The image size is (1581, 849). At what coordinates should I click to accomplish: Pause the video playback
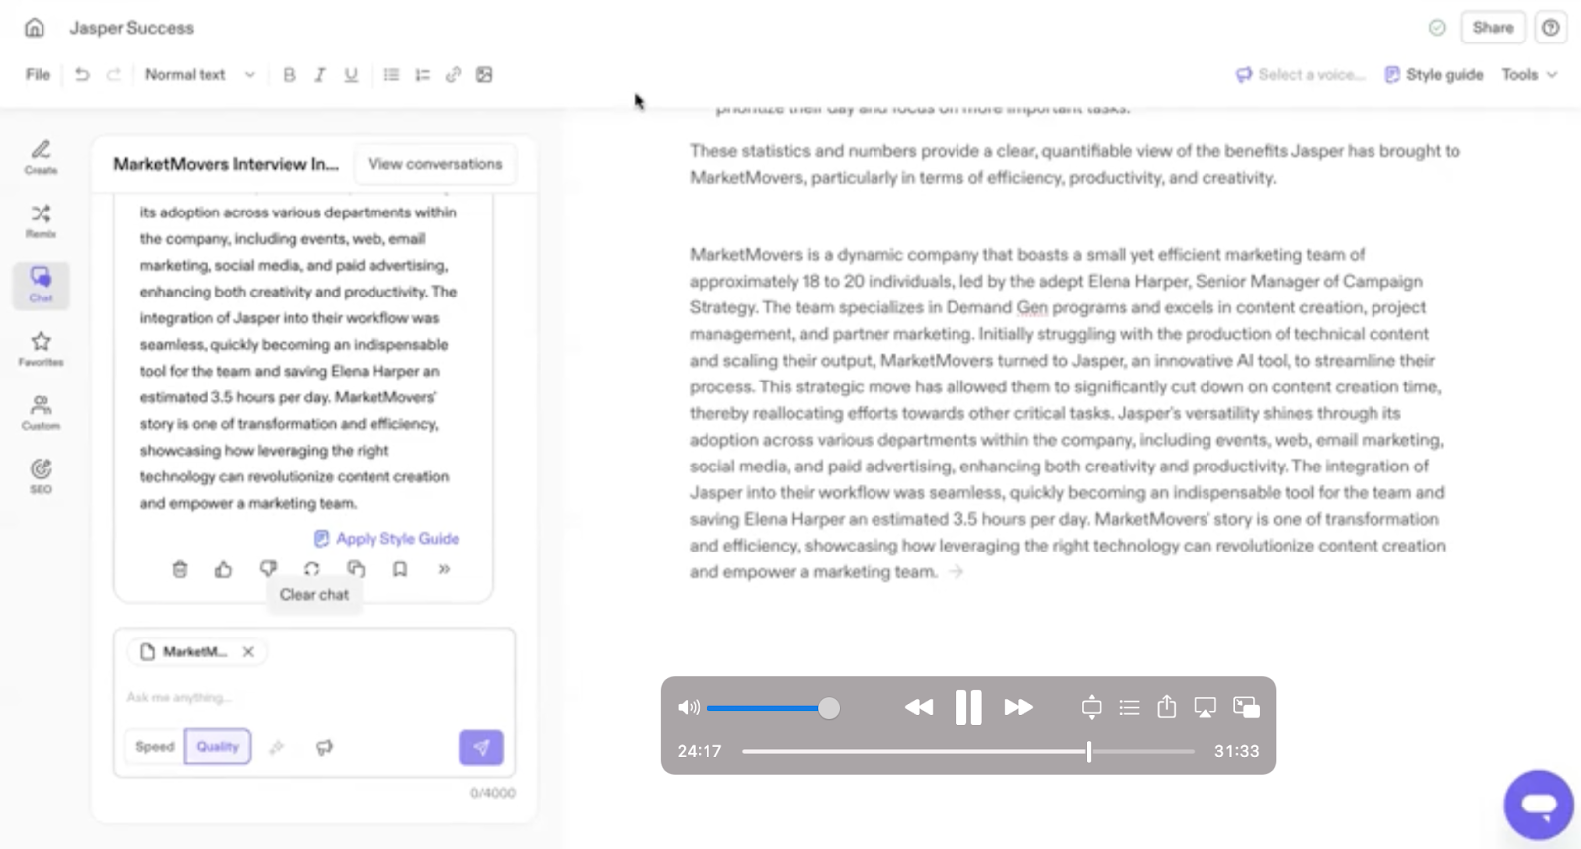pyautogui.click(x=968, y=708)
